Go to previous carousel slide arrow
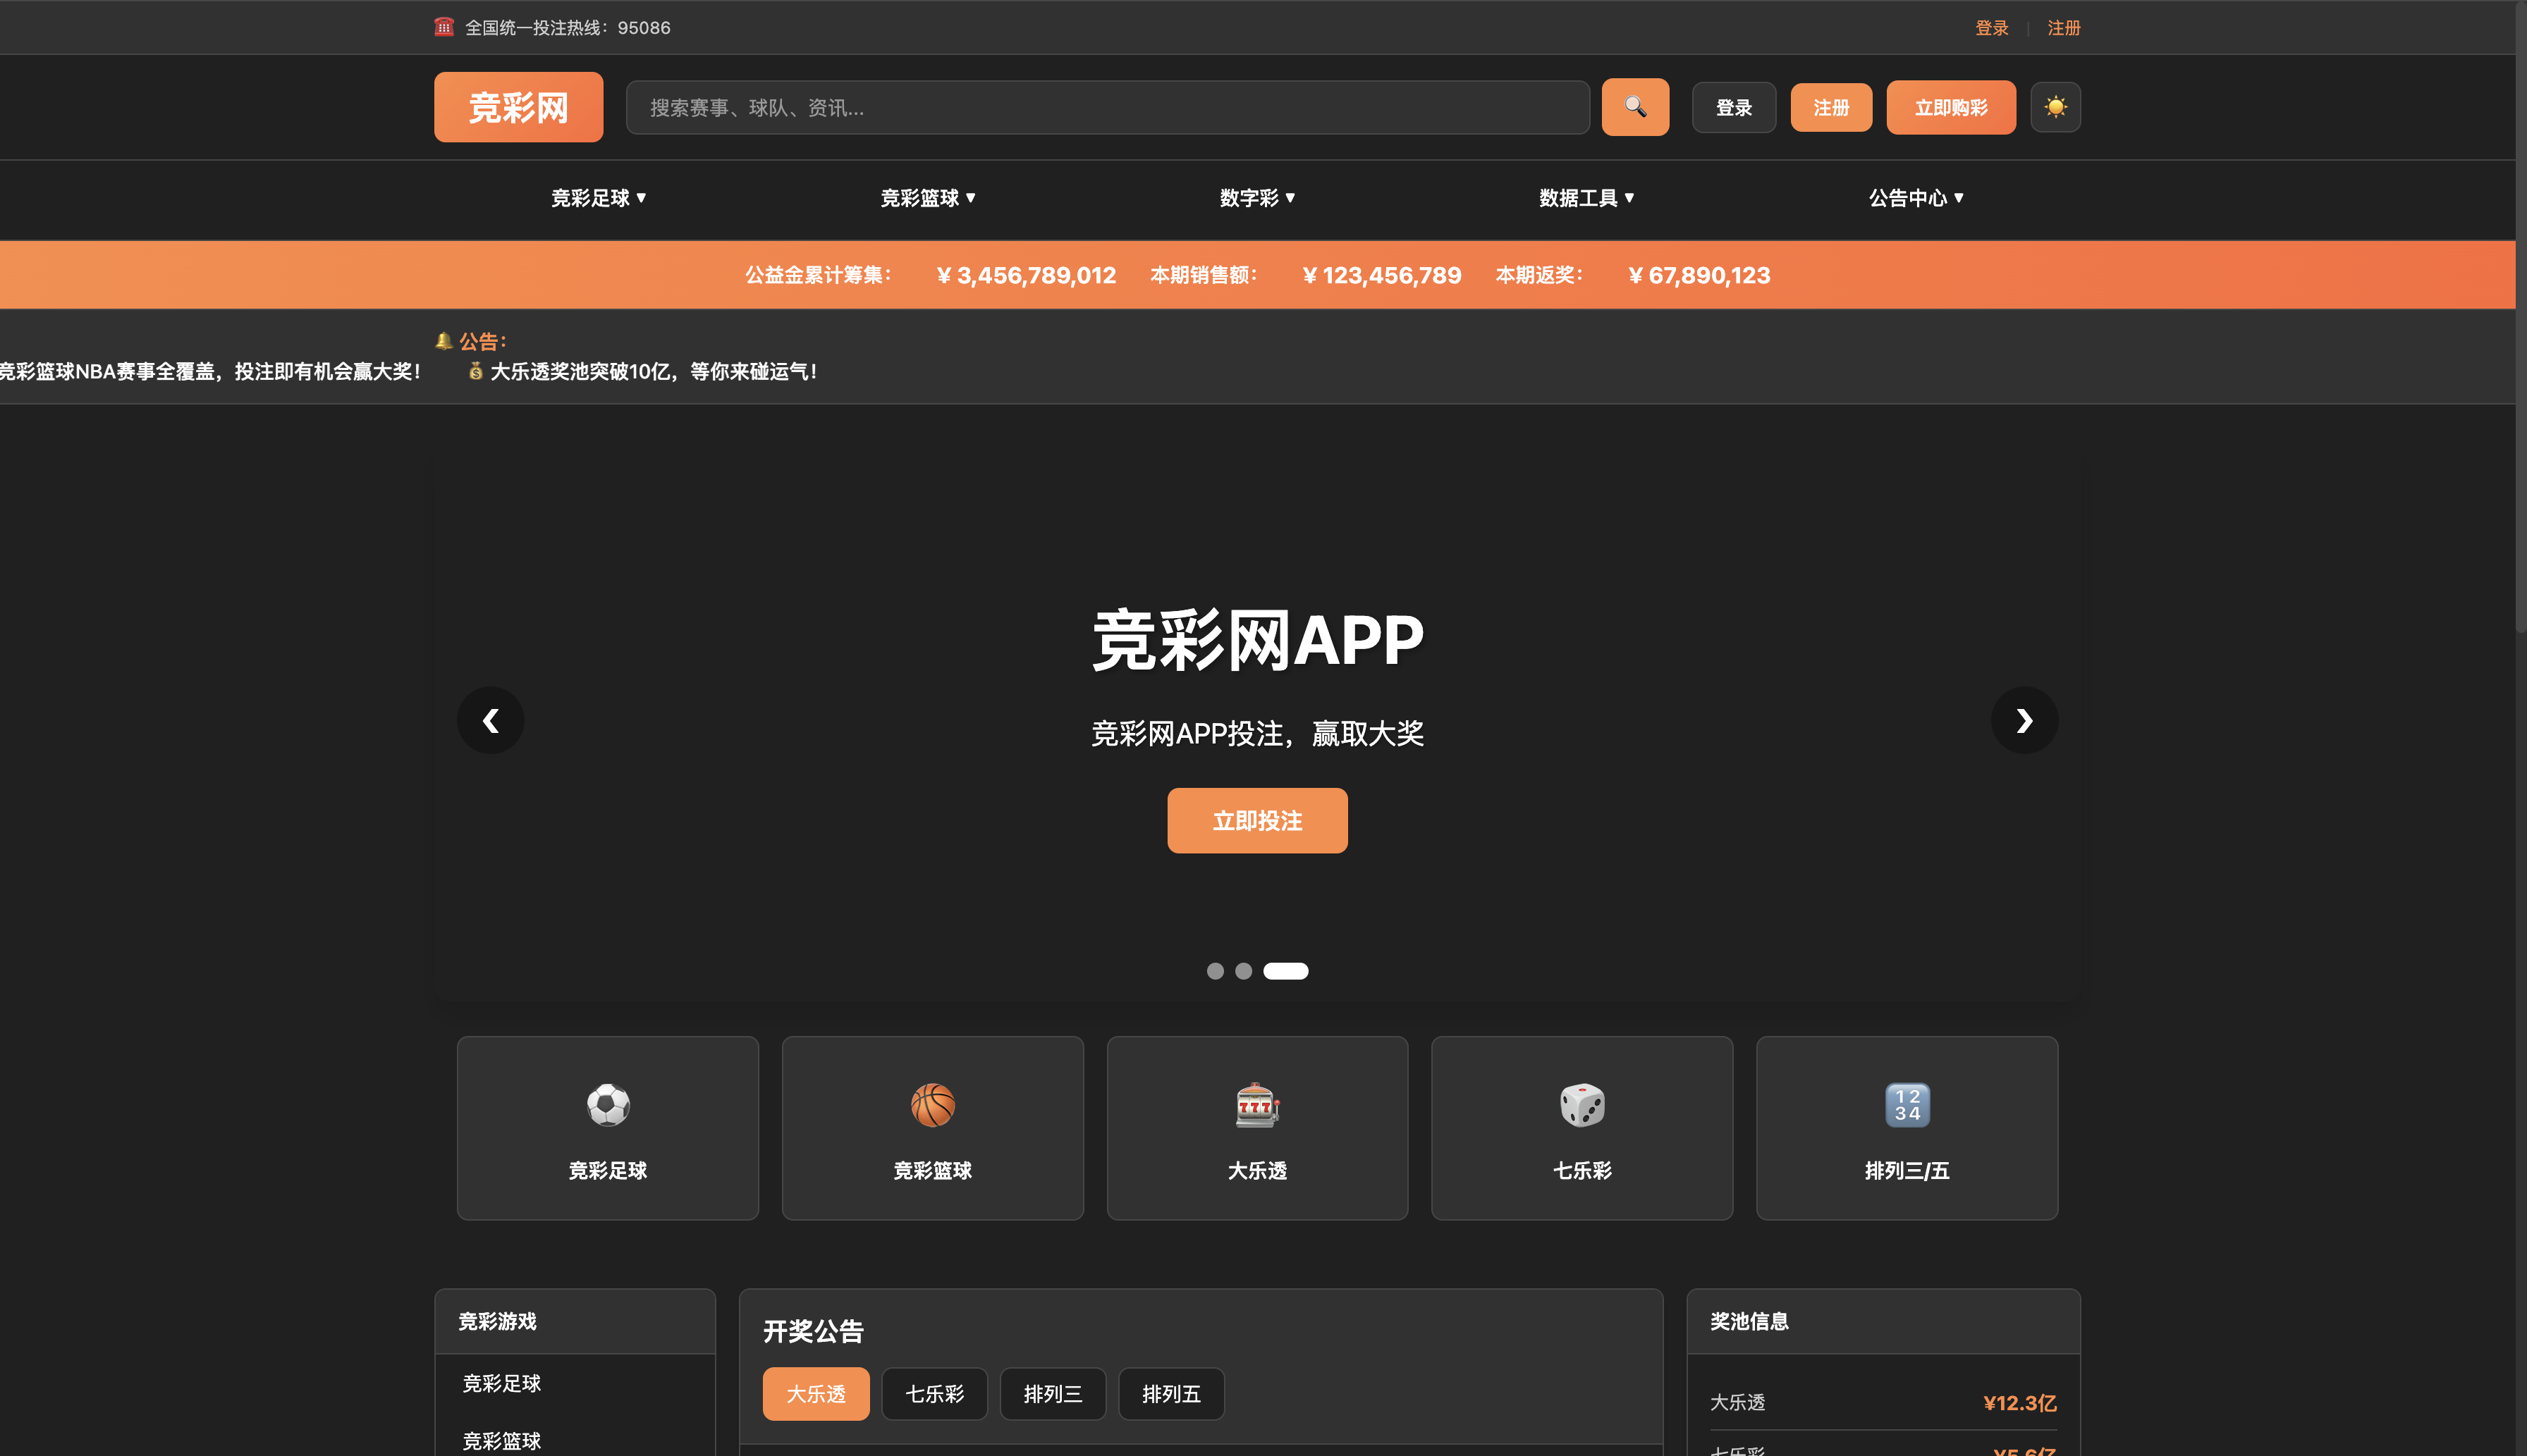This screenshot has height=1456, width=2527. (x=490, y=720)
